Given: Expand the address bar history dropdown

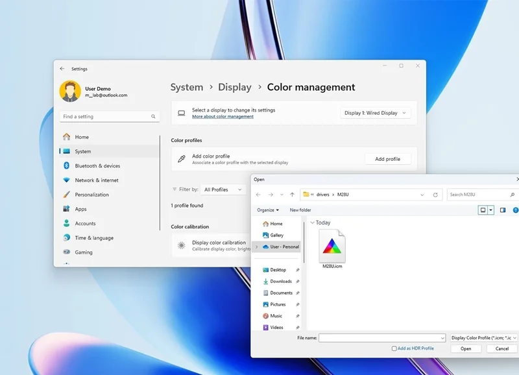Looking at the screenshot, I should [x=422, y=195].
